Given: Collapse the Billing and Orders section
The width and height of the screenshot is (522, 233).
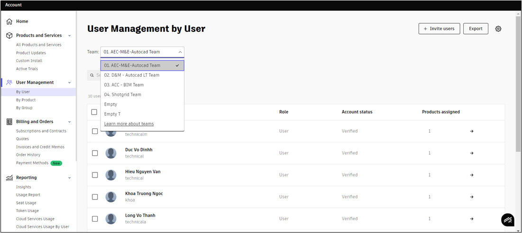Looking at the screenshot, I should pyautogui.click(x=70, y=122).
